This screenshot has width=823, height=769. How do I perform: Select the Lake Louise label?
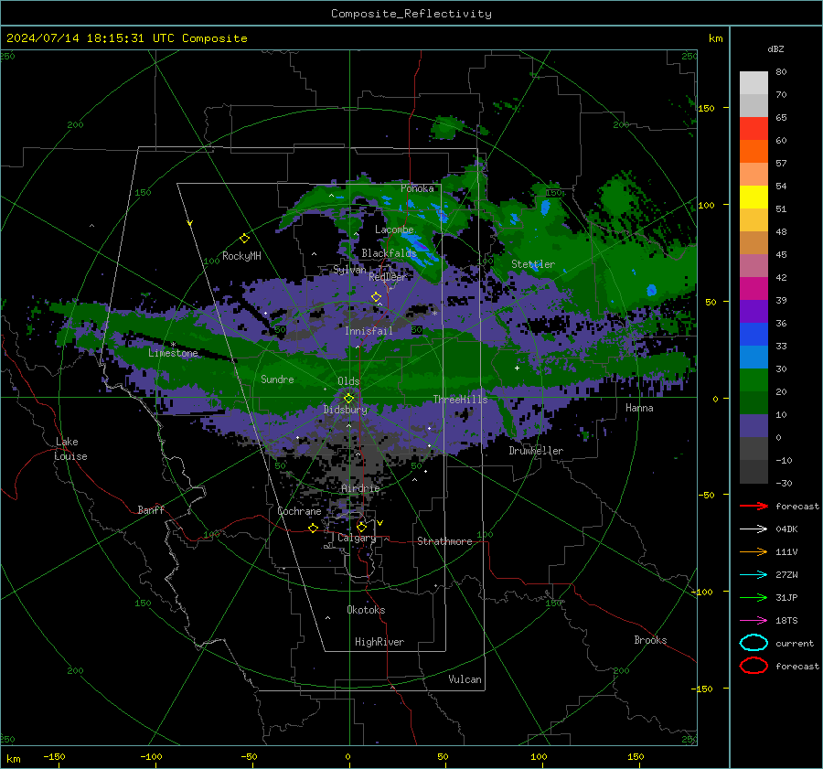click(70, 449)
